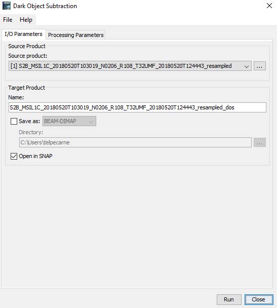Expand the Source product combo box
Viewport: 277px width, 308px height.
coord(130,66)
